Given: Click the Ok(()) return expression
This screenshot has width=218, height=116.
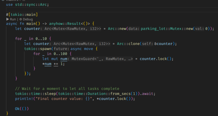Looking at the screenshot, I should tap(22, 108).
